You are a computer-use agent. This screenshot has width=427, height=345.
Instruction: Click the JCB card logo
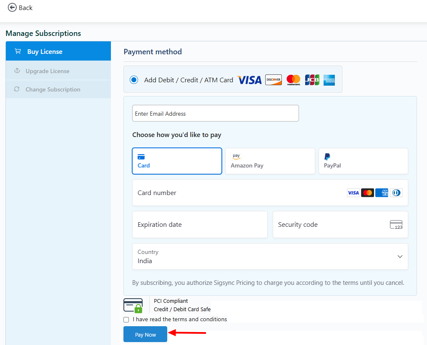point(312,80)
